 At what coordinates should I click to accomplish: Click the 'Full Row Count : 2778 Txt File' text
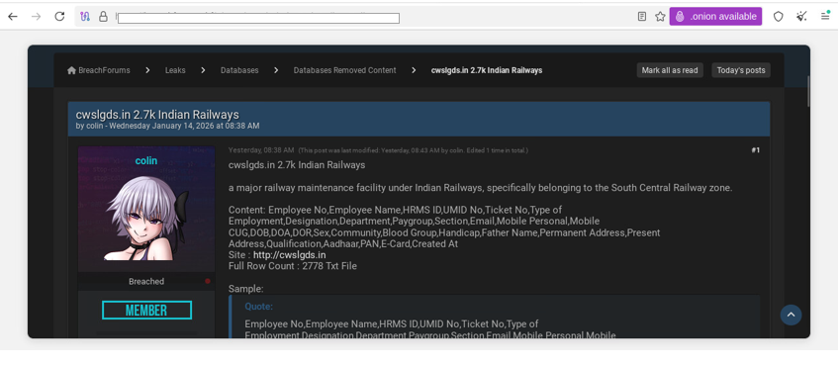click(292, 266)
